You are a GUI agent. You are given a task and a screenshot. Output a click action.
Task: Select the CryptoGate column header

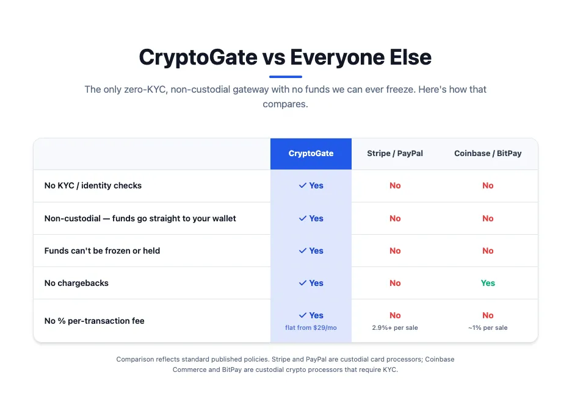311,154
